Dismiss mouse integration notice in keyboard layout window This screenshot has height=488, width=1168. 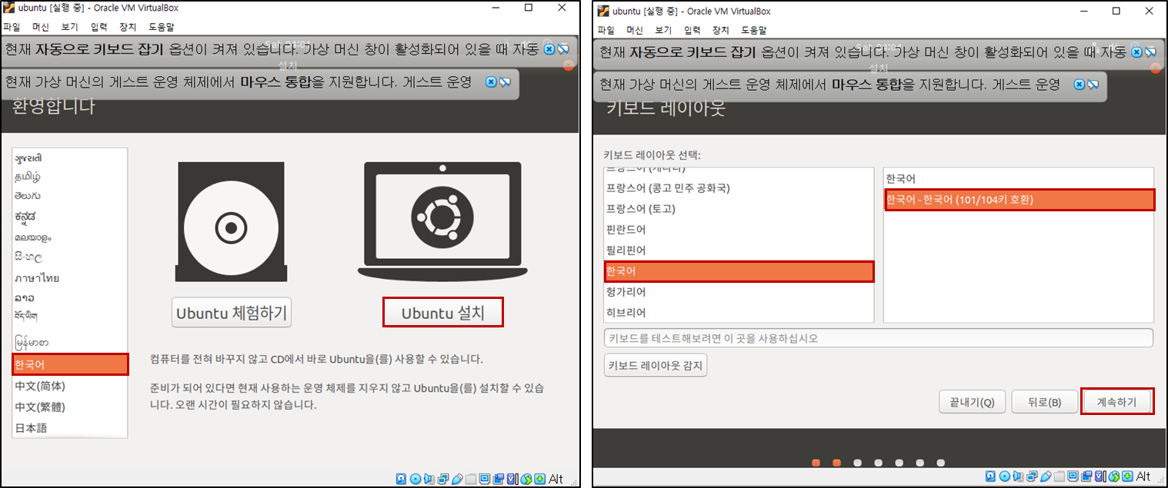1080,84
